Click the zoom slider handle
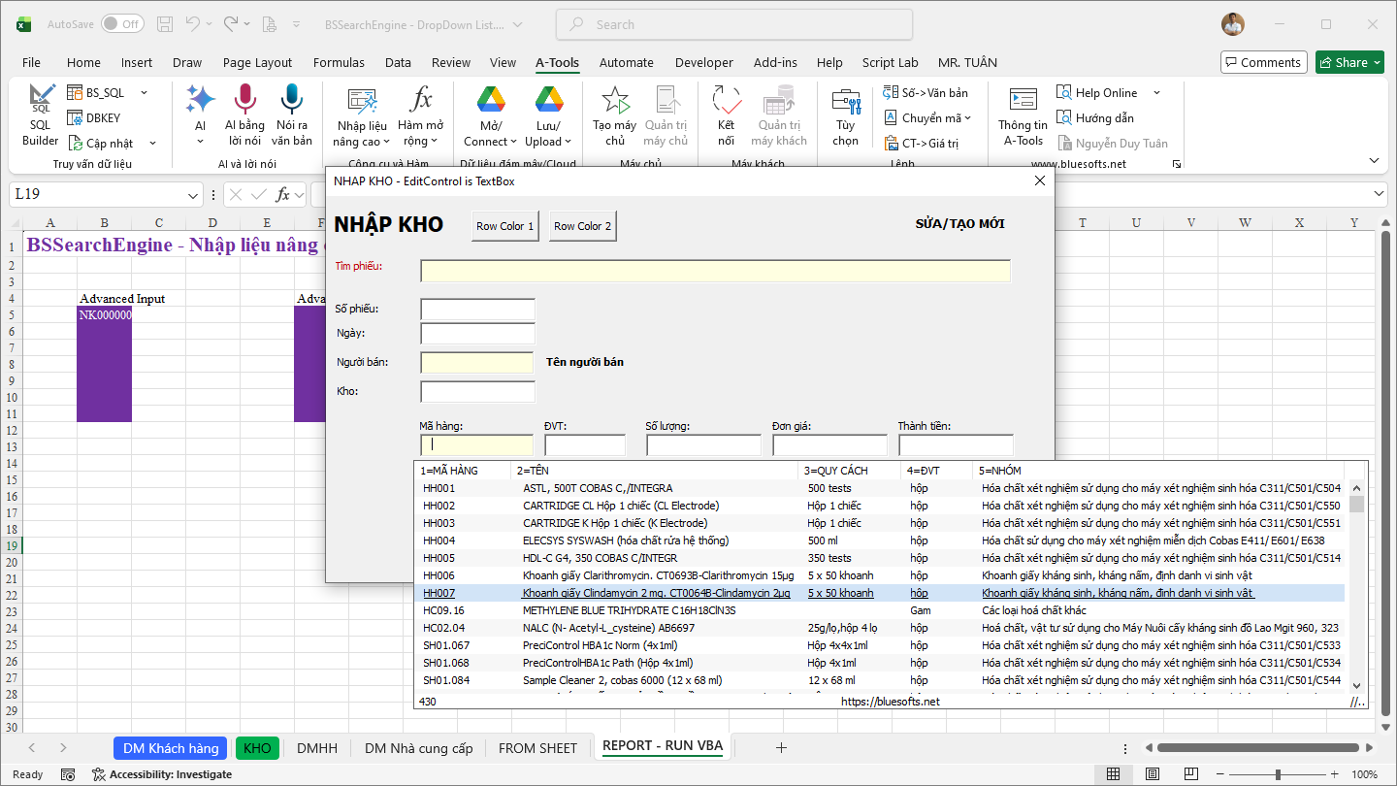Image resolution: width=1397 pixels, height=786 pixels. [x=1278, y=774]
